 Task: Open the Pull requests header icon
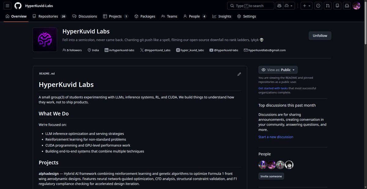click(x=328, y=6)
